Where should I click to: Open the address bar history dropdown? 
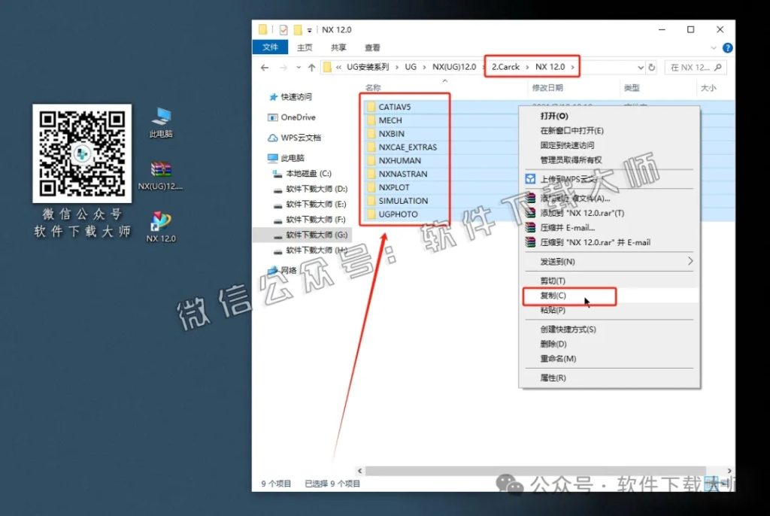(641, 66)
